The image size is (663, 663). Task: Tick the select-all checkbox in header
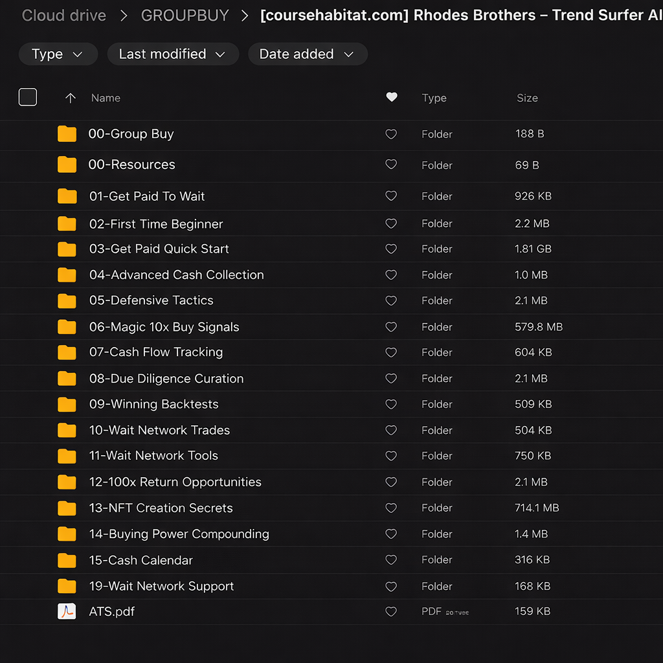click(28, 97)
